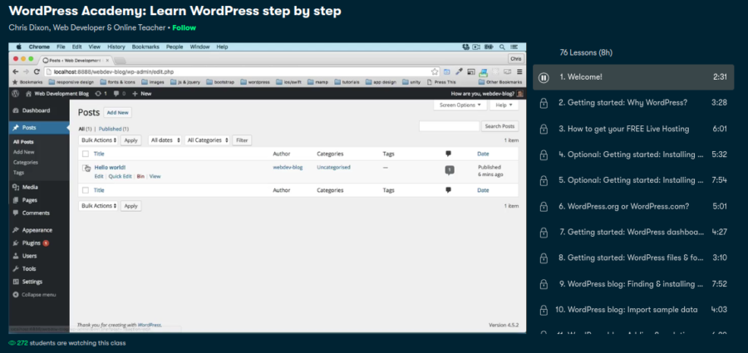The width and height of the screenshot is (748, 353).
Task: Open Plugins in WordPress sidebar
Action: 31,243
